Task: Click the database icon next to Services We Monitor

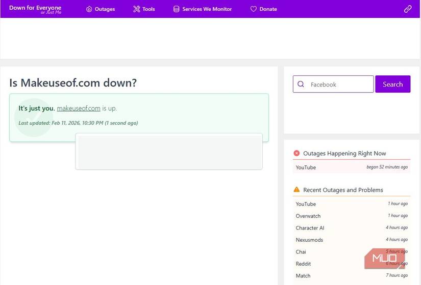Action: click(x=176, y=9)
